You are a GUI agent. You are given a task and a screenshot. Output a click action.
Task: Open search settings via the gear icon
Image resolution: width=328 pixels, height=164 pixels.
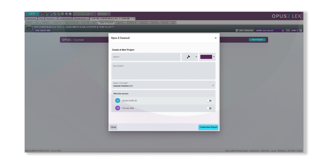click(94, 14)
